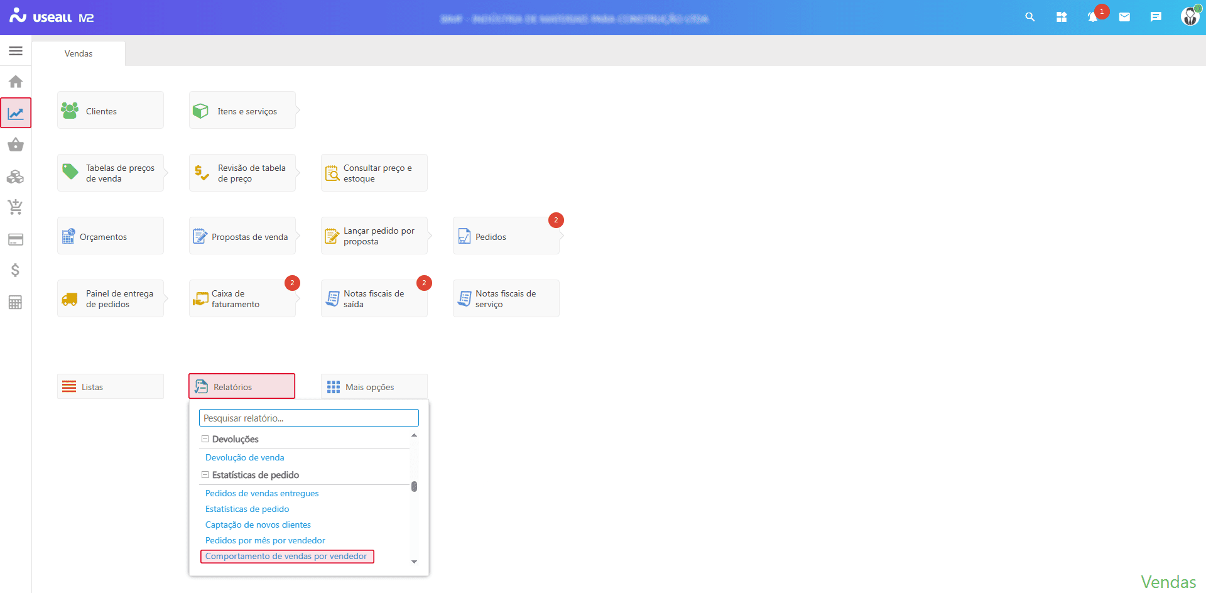Open the Clientes tile
This screenshot has height=593, width=1206.
pyautogui.click(x=111, y=111)
